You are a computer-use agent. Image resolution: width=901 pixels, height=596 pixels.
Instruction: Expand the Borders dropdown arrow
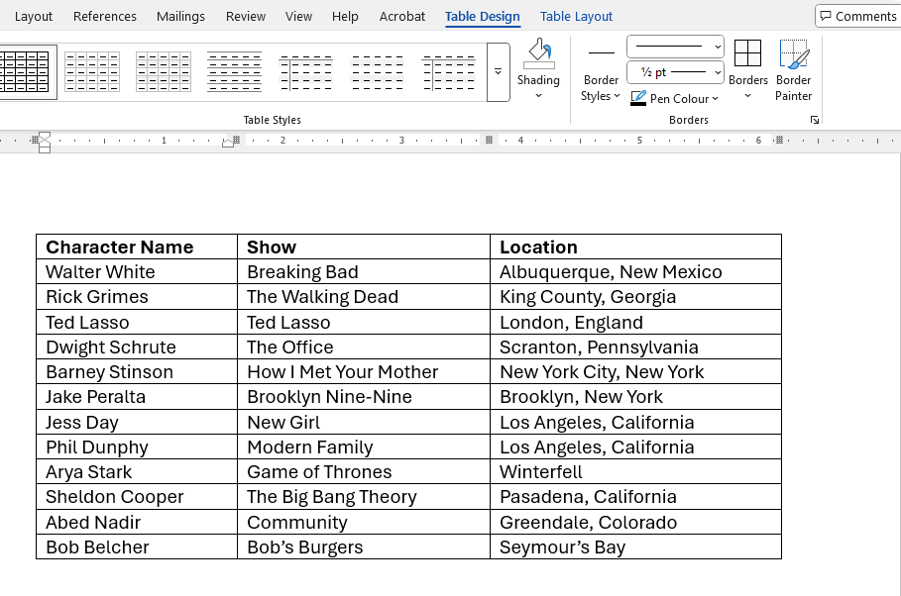pyautogui.click(x=747, y=96)
